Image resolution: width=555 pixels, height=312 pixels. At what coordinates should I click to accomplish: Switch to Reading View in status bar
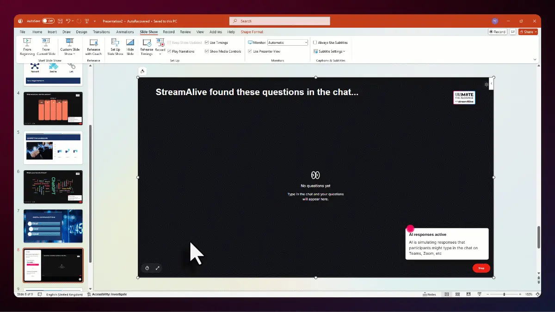tap(468, 294)
